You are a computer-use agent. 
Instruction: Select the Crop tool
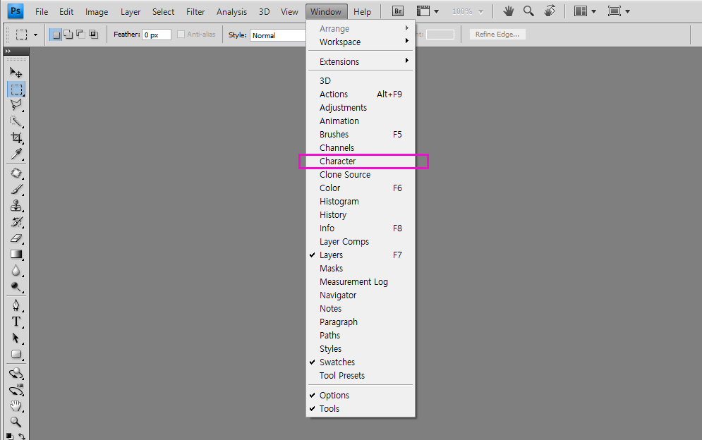coord(16,137)
